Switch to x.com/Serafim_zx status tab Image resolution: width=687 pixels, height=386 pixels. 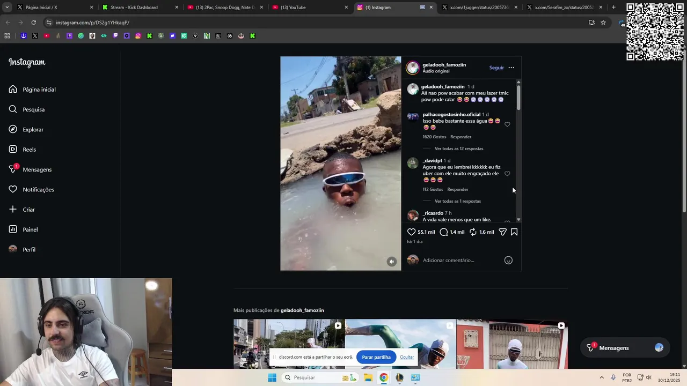tap(564, 8)
